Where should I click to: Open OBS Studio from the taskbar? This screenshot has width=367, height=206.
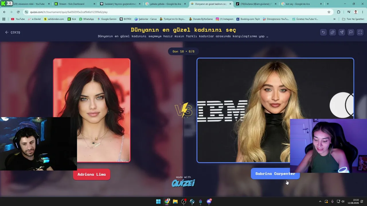click(184, 201)
